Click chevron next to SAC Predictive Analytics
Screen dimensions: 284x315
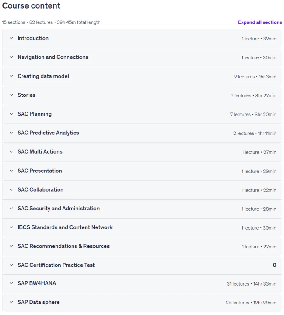(12, 133)
